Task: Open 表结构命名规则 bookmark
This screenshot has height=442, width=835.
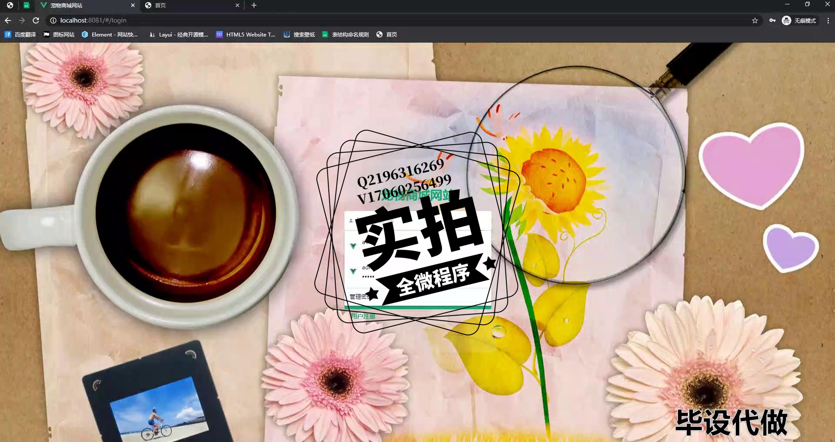Action: tap(345, 34)
